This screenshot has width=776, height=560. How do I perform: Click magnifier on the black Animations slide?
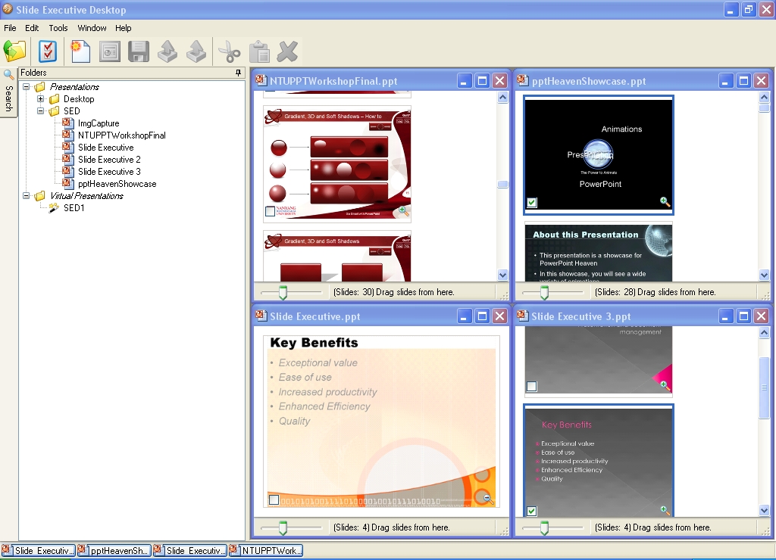click(665, 201)
